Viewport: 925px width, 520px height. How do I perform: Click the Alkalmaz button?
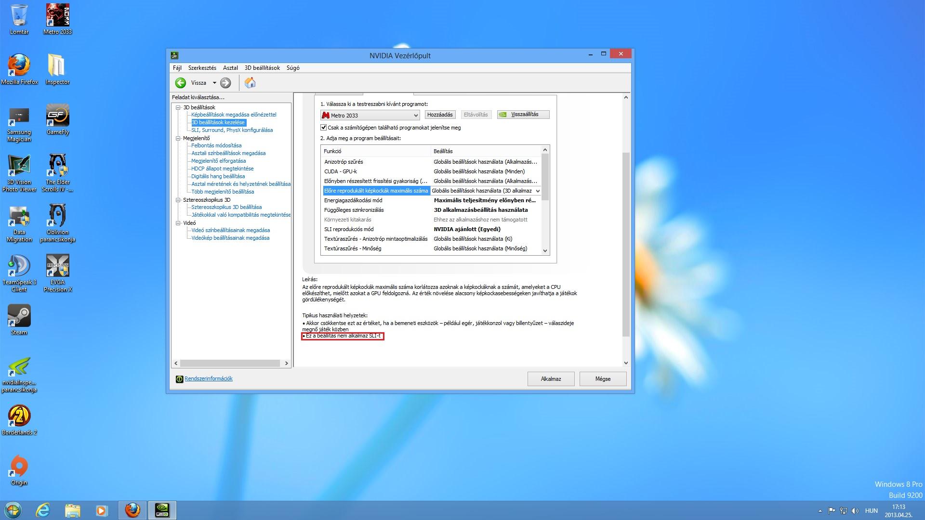[x=551, y=379]
